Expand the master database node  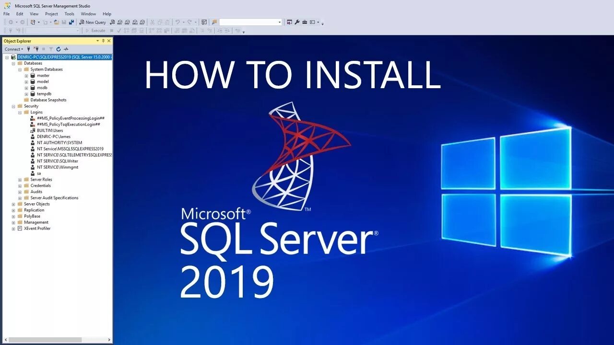[x=26, y=76]
